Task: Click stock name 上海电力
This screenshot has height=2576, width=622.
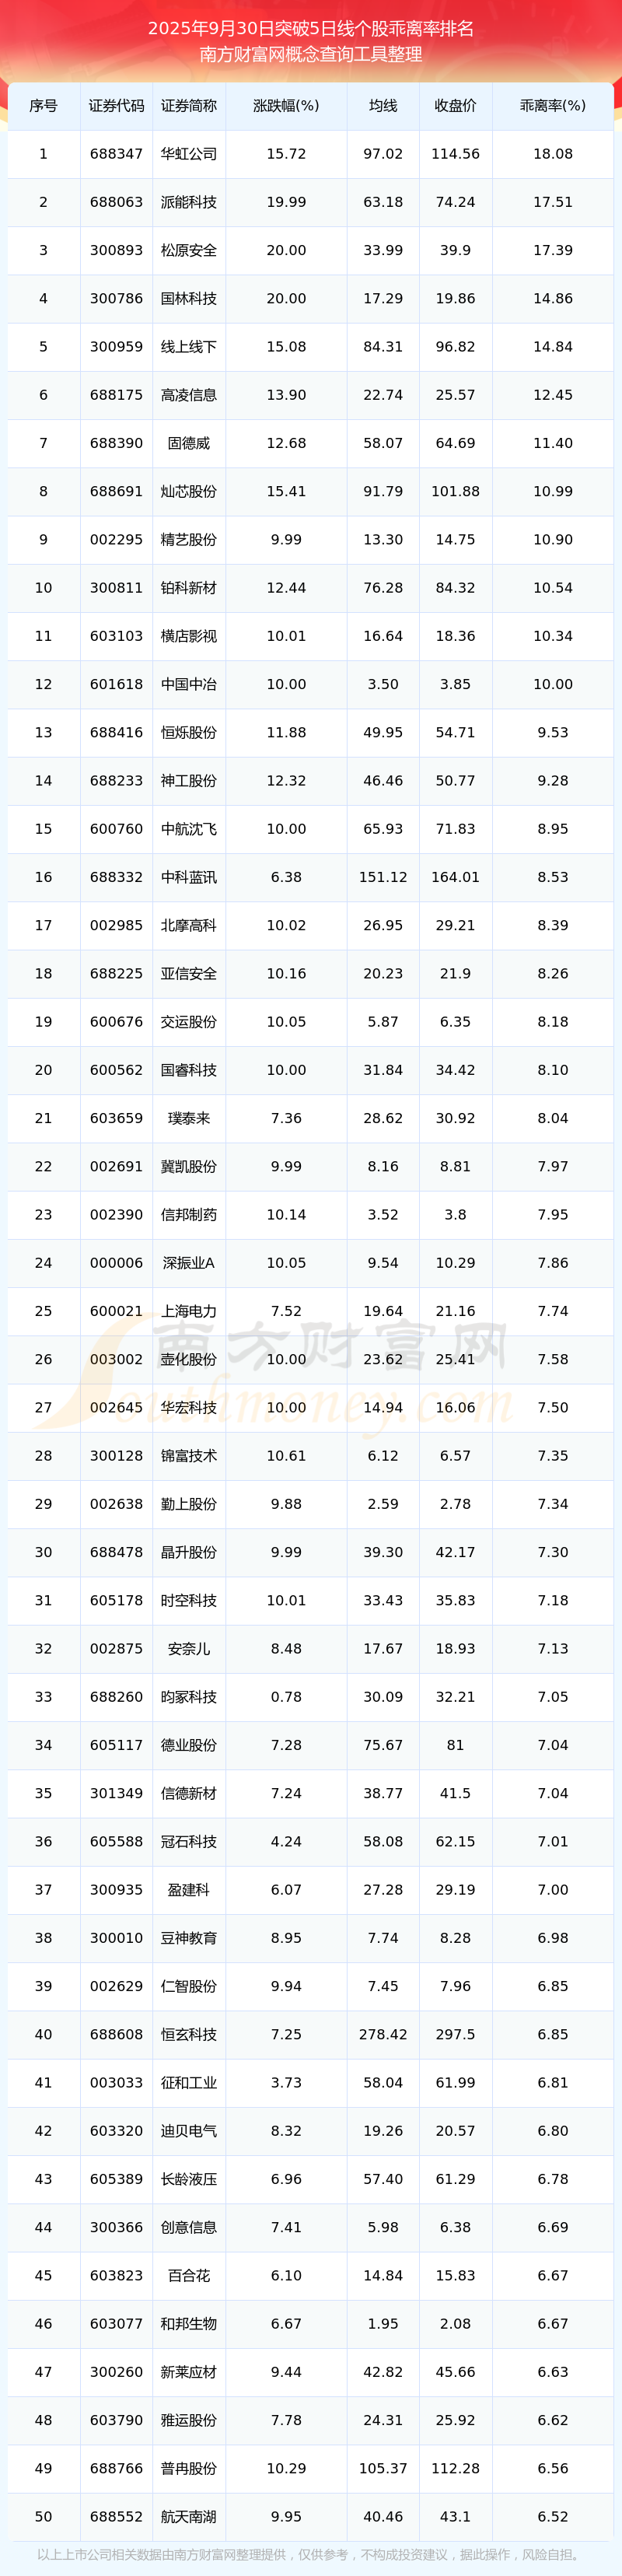Action: 189,1312
